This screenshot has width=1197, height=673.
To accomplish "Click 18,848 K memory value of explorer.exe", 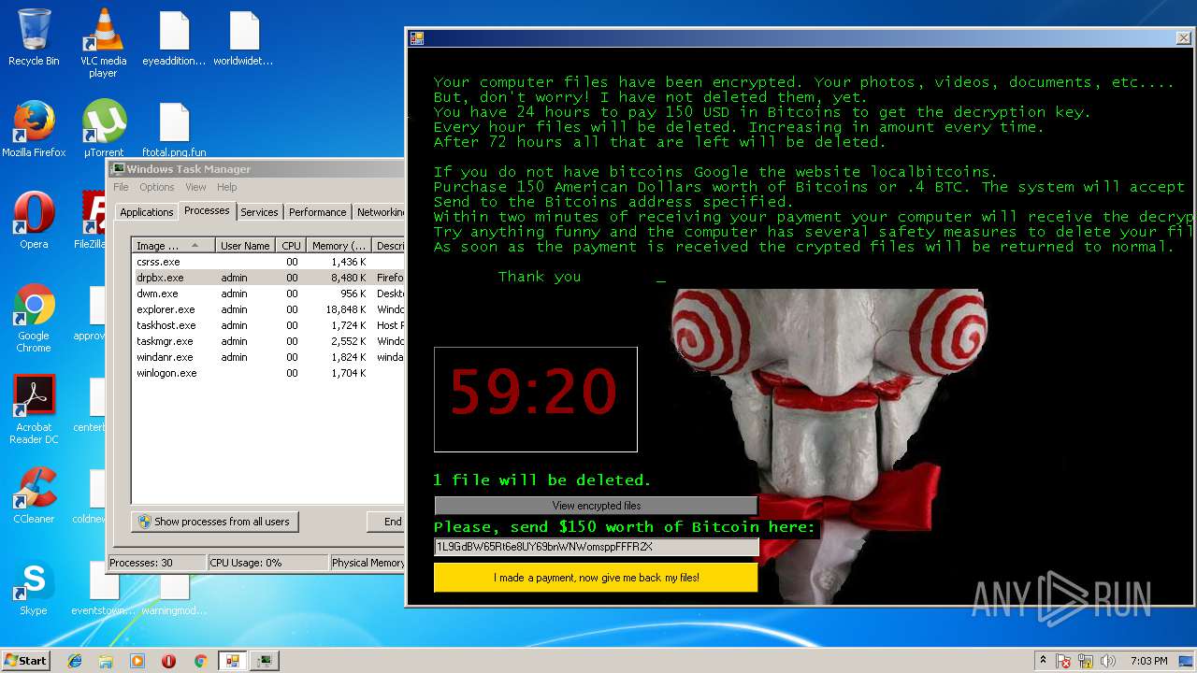I will [346, 309].
